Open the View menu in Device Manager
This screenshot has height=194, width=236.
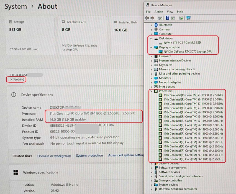[170, 12]
